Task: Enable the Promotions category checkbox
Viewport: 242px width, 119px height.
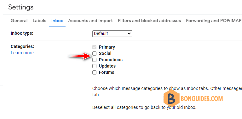Action: 94,60
